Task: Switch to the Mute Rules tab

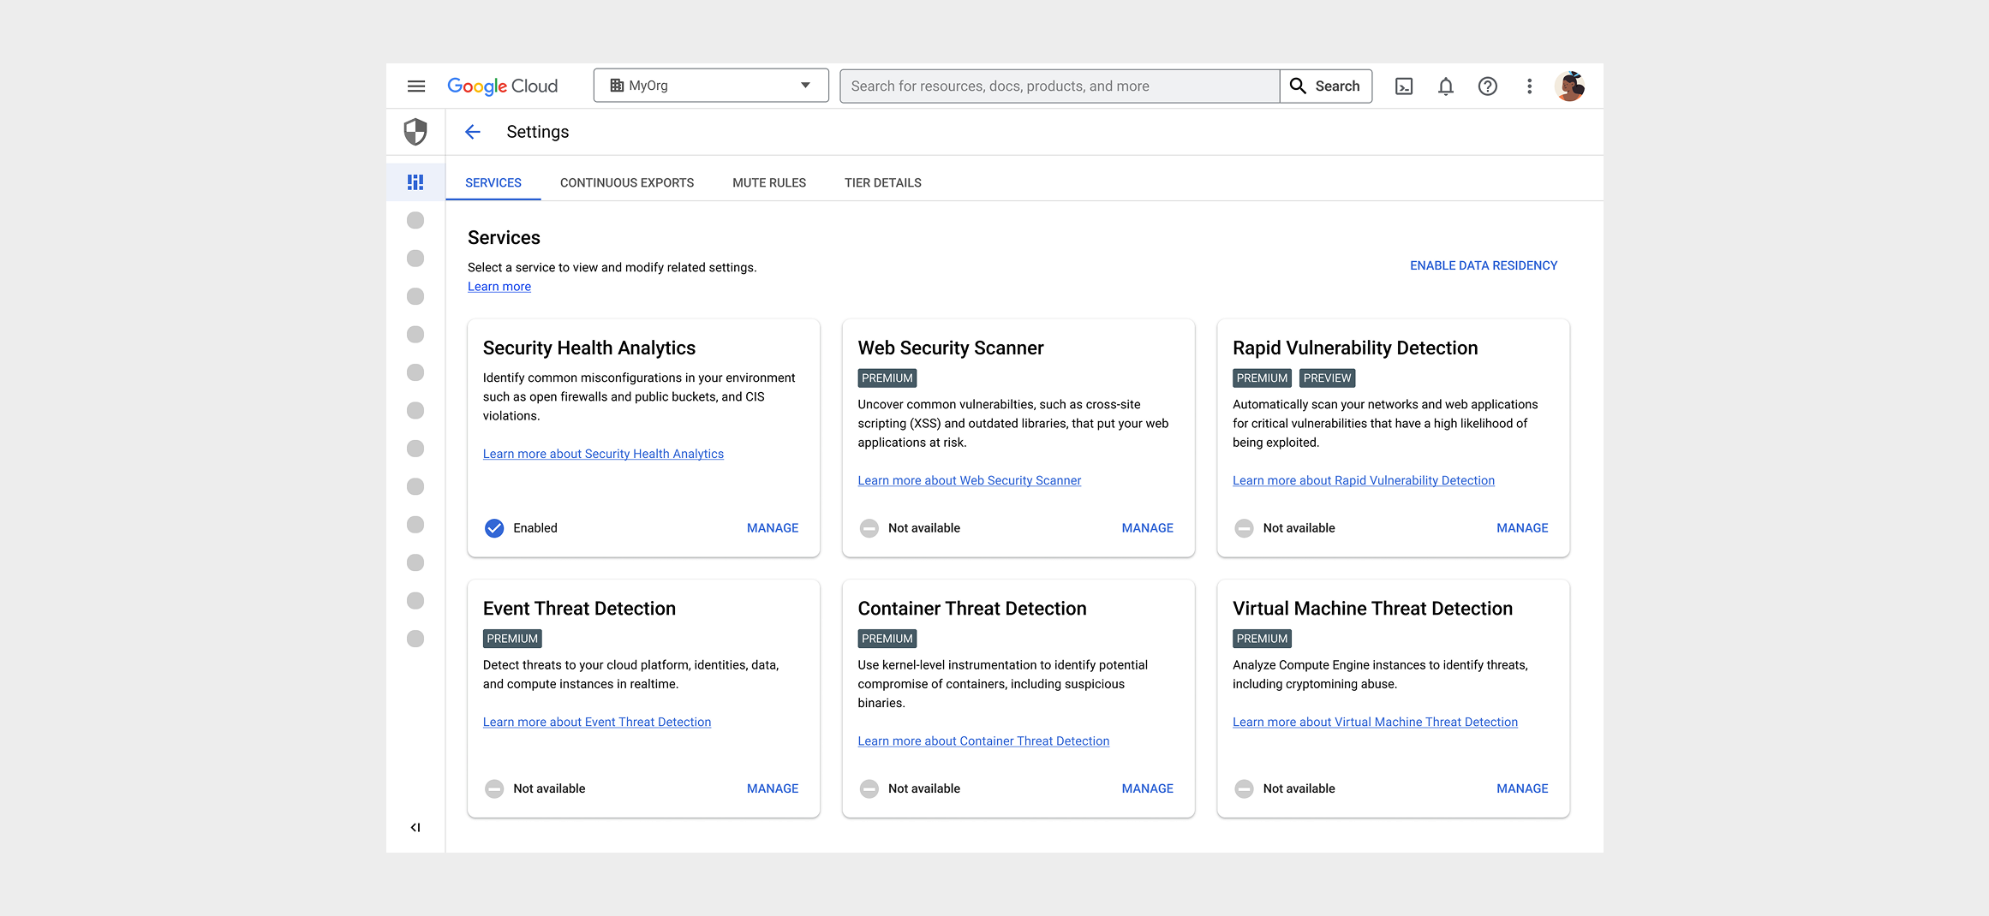Action: click(769, 182)
